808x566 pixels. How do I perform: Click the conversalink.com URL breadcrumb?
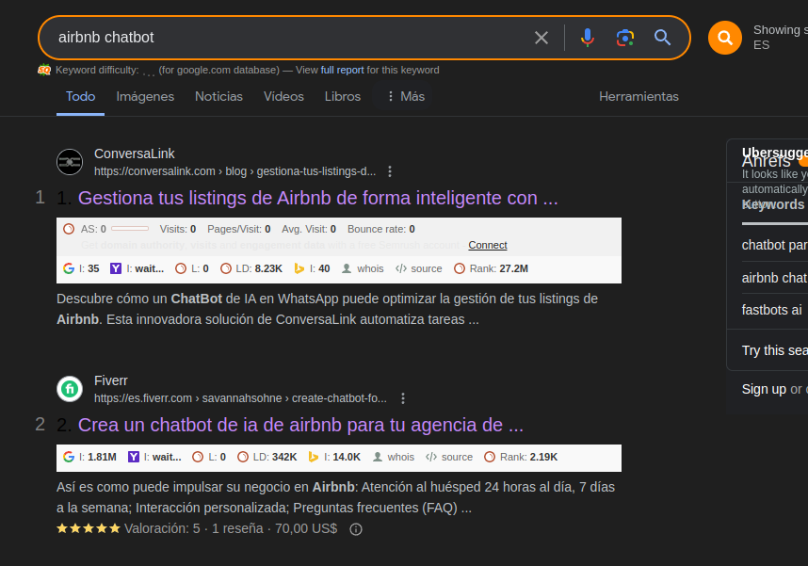coord(234,171)
